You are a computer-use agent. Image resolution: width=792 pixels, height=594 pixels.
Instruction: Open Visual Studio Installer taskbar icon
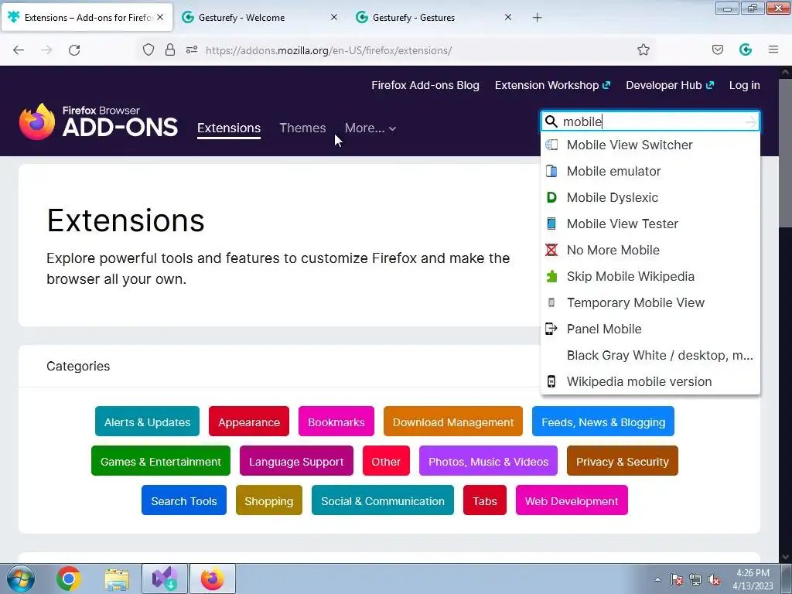click(165, 579)
